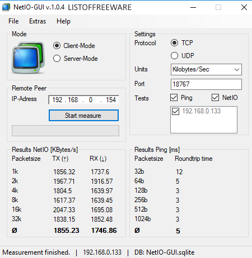
Task: Click the two-monitors Mode icon
Action: (x=29, y=58)
